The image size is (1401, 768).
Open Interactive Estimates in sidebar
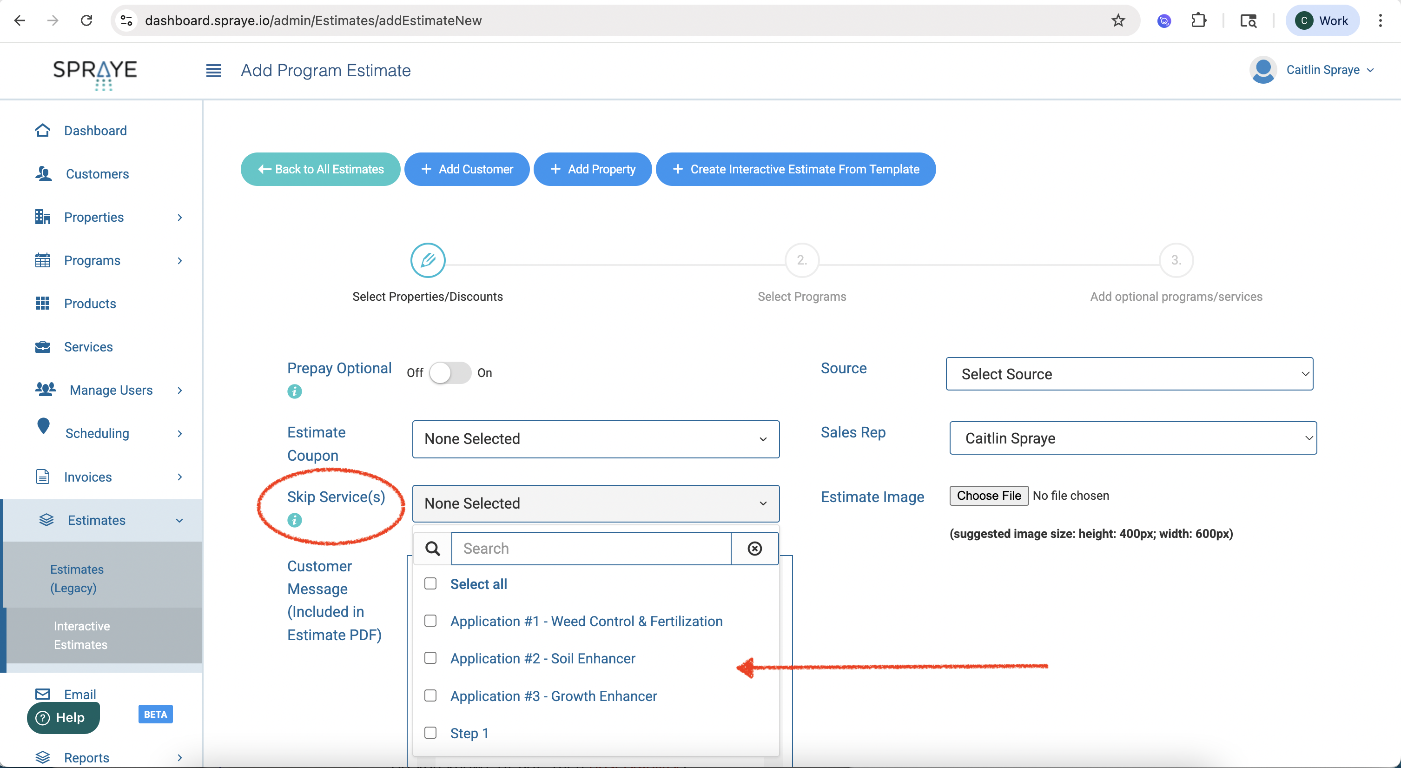click(x=82, y=636)
